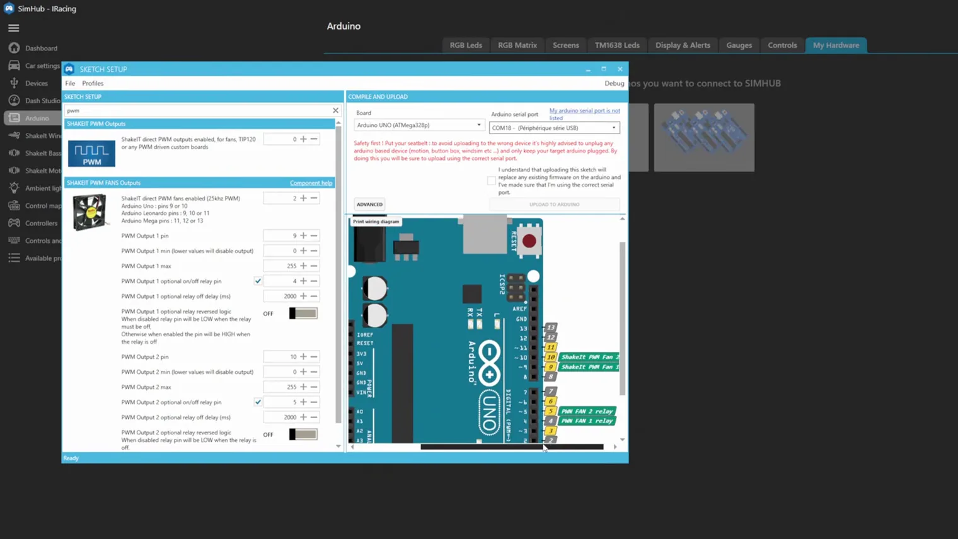Tick the firmware replacement acknowledgement checkbox
This screenshot has width=958, height=539.
click(492, 181)
